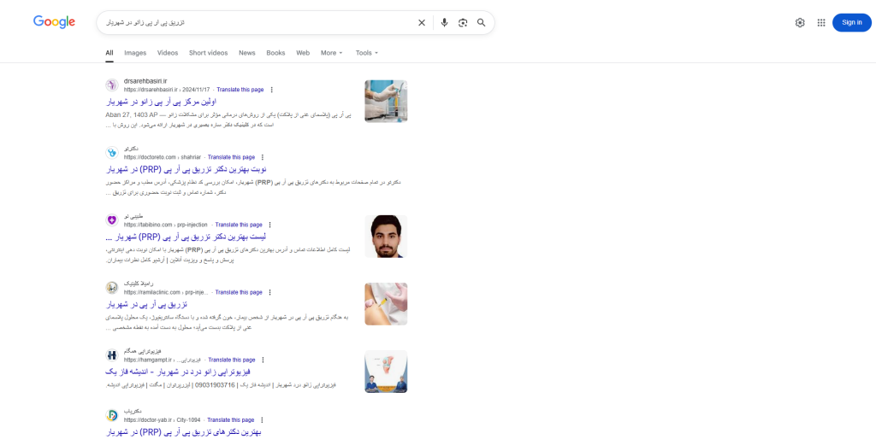This screenshot has height=439, width=876.
Task: Switch to News tab
Action: point(247,53)
